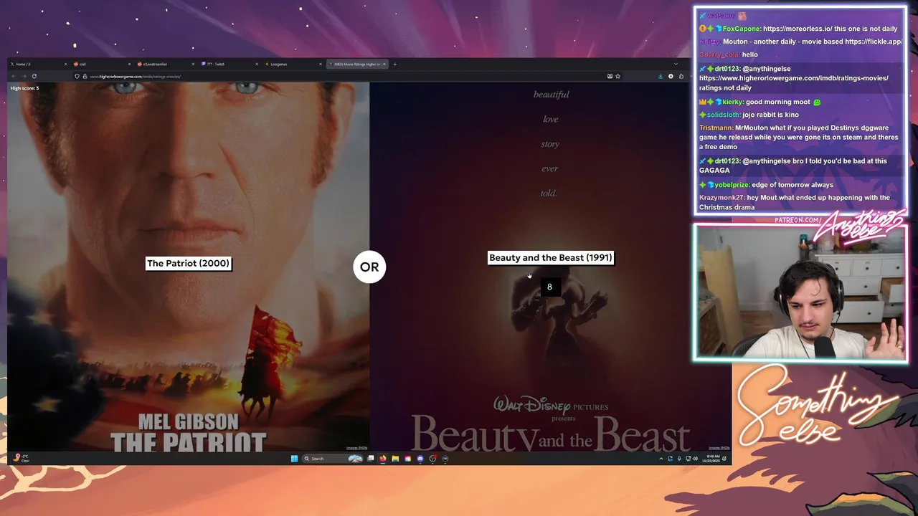This screenshot has height=516, width=918.
Task: Click the taskbar Search box
Action: pos(332,459)
